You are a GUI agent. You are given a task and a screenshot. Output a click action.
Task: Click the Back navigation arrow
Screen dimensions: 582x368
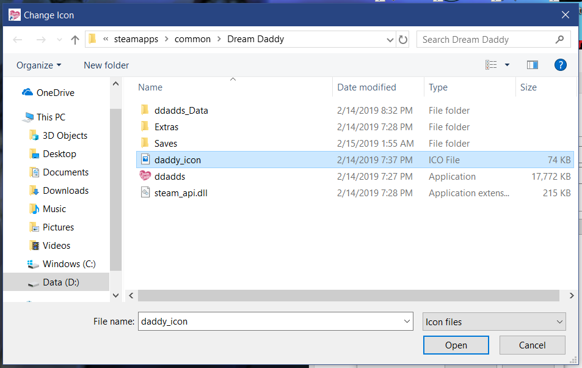pyautogui.click(x=18, y=40)
